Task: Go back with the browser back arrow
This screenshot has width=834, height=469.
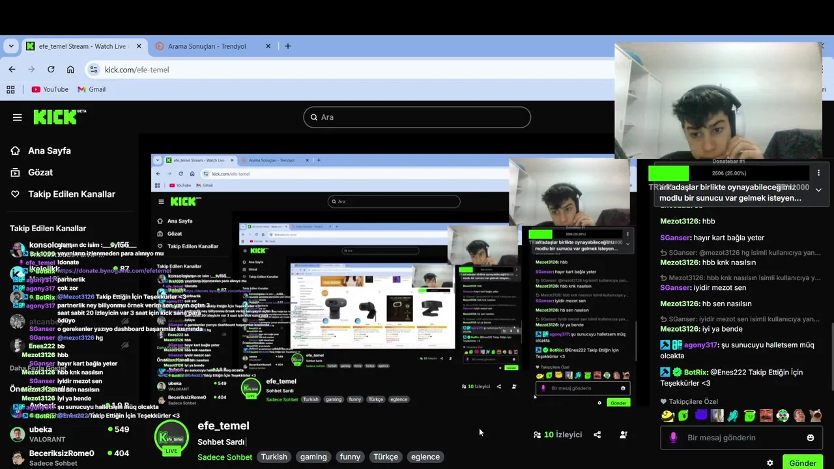Action: 12,70
